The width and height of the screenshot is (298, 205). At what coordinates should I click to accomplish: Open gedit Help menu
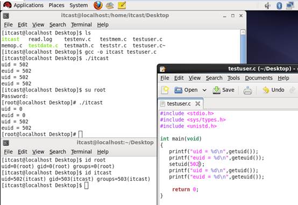tap(283, 78)
